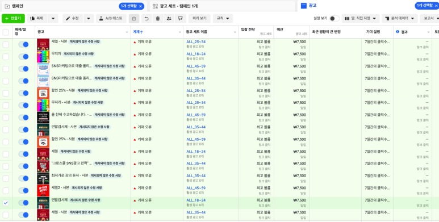Click the trash delete icon
Screen dimensions: 439x222
pos(158,19)
